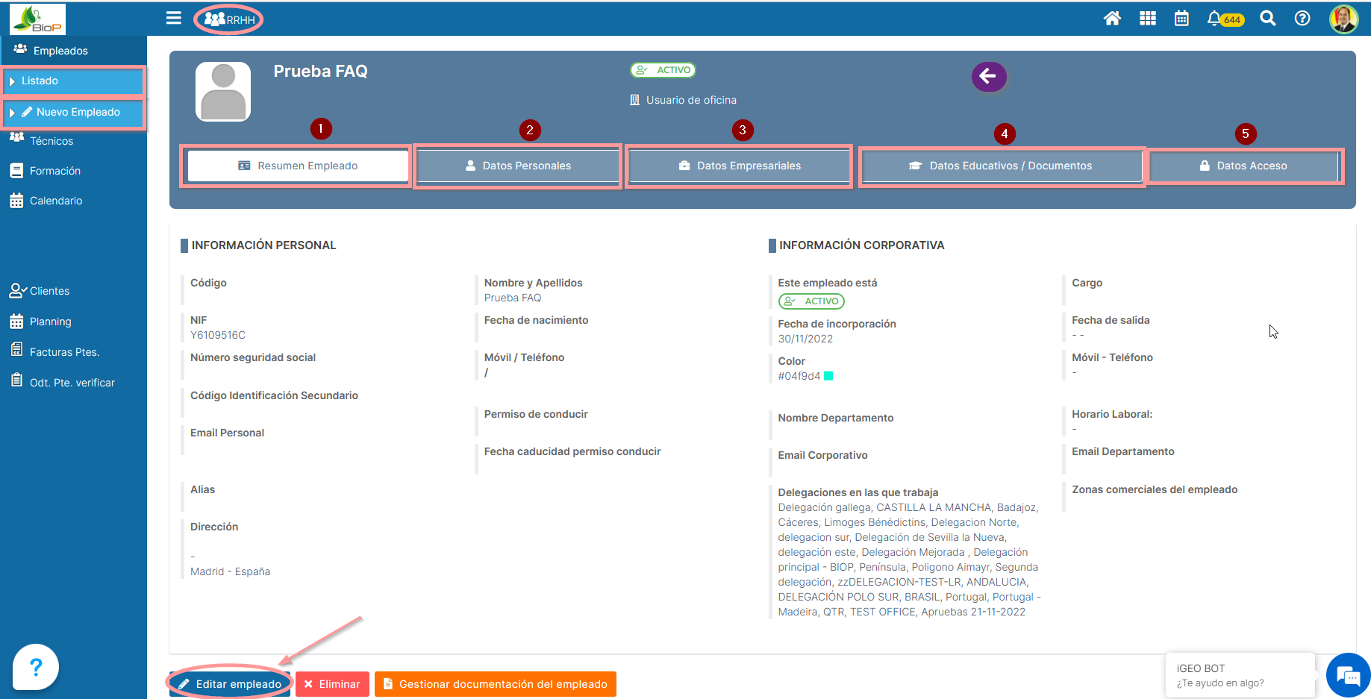Click the search magnifier icon

click(x=1267, y=19)
